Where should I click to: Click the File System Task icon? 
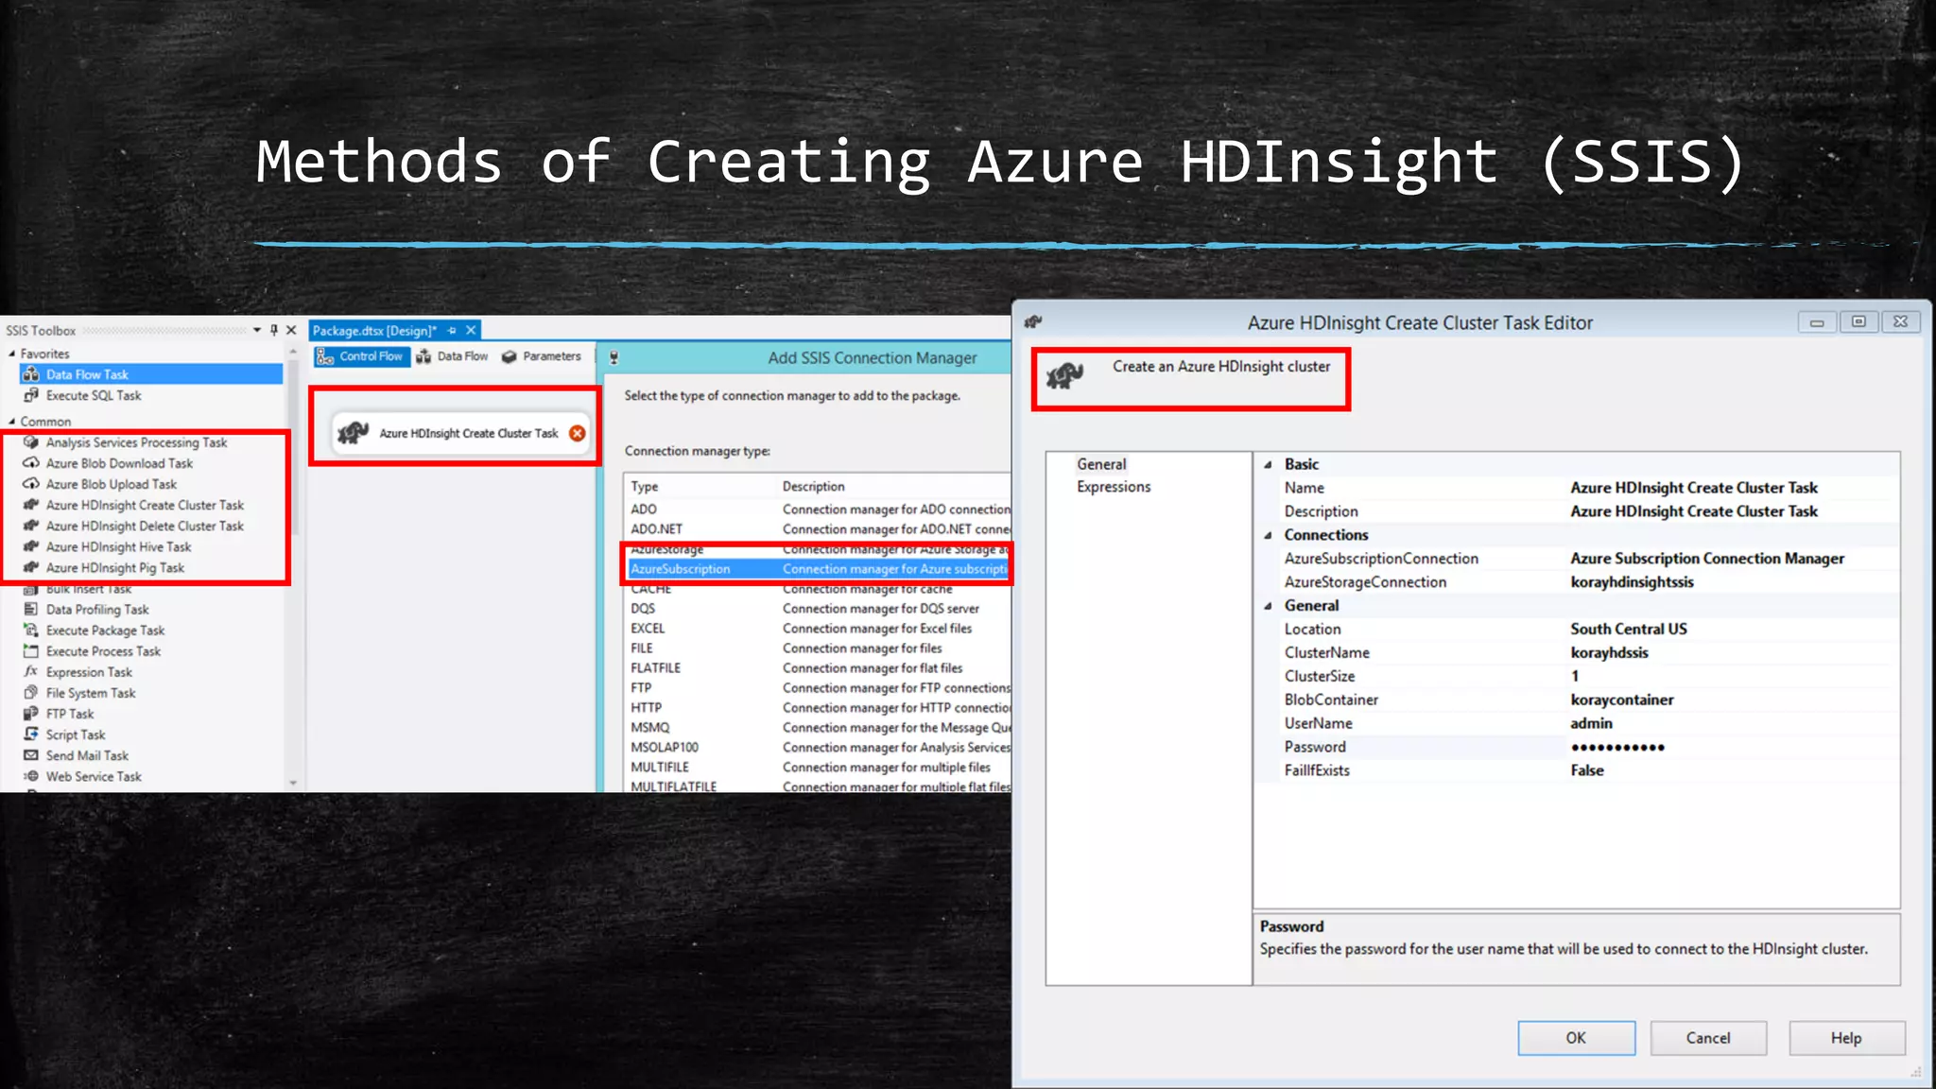31,693
